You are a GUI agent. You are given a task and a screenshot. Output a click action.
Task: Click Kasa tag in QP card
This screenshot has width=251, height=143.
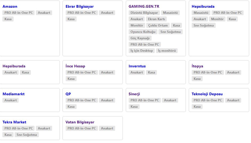point(71,107)
